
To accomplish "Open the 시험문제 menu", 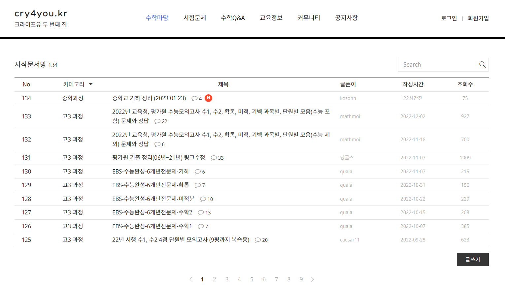I will click(195, 18).
